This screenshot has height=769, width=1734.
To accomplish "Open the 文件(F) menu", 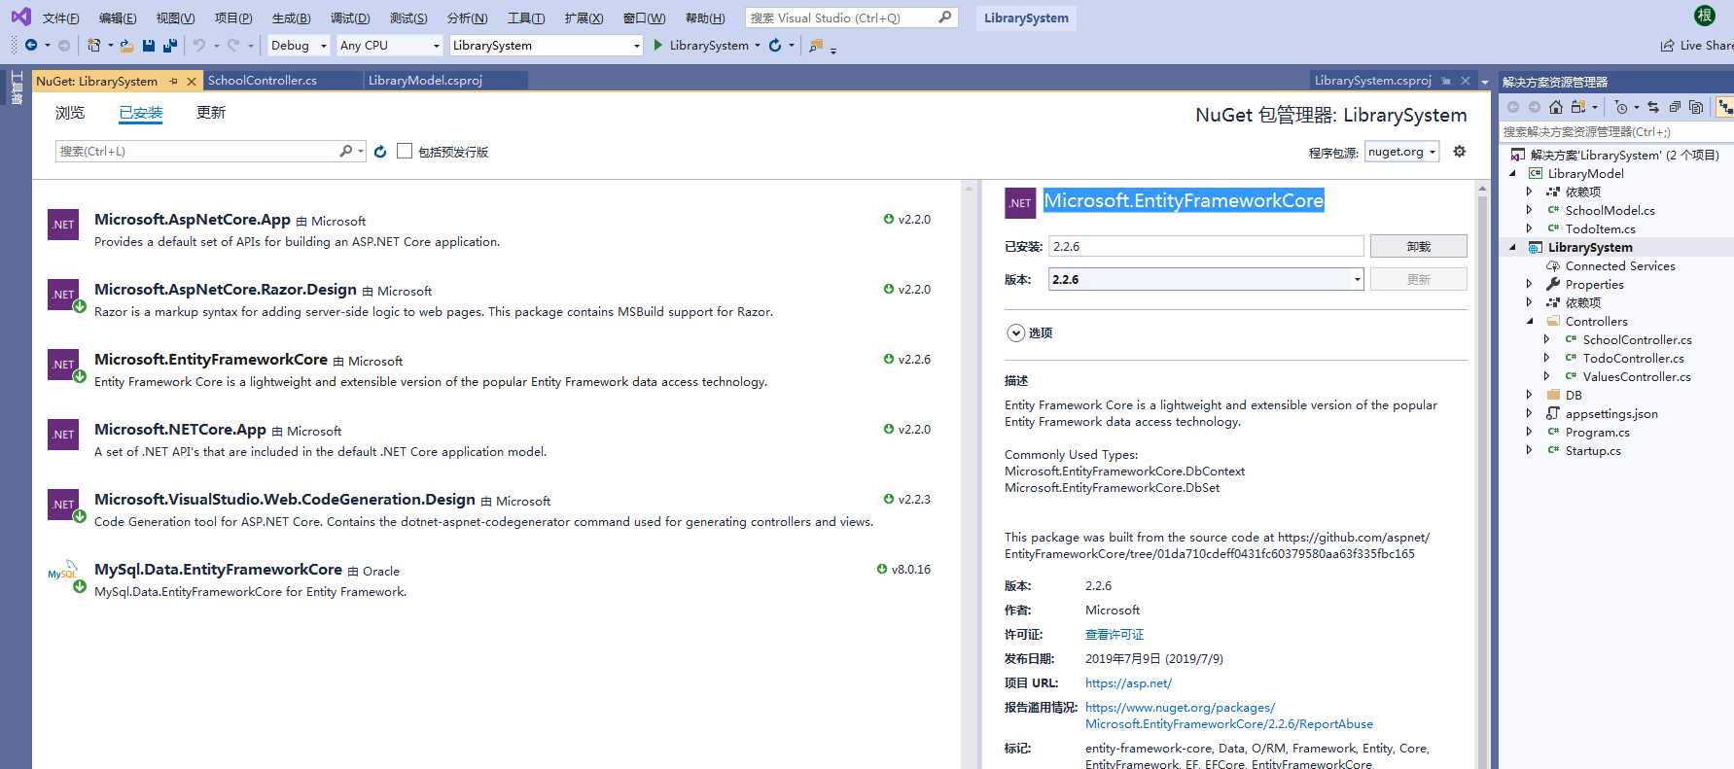I will pos(61,17).
